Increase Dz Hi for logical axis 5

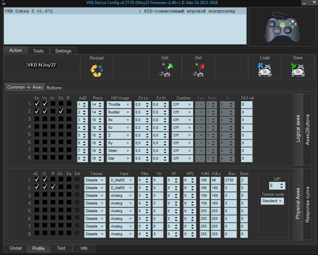coord(165,134)
